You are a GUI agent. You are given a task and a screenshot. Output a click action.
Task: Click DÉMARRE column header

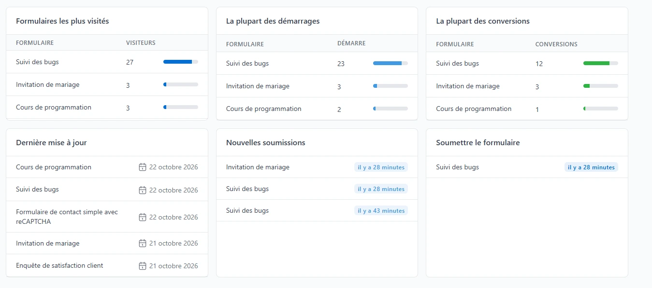pyautogui.click(x=351, y=43)
